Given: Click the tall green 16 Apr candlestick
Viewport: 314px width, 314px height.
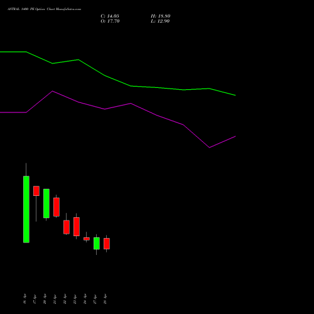Looking at the screenshot, I should [26, 209].
